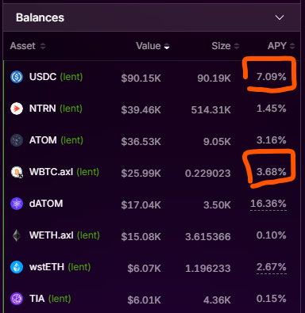Collapse the Balances panel chevron
Screen dimensions: 305x313
point(280,17)
